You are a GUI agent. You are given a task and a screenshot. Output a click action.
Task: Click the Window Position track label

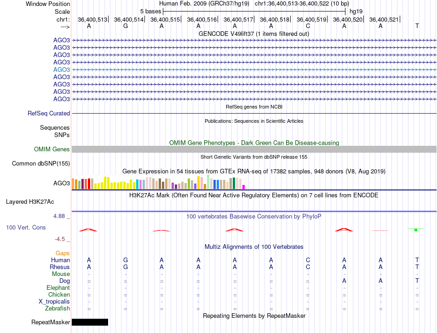[x=48, y=4]
